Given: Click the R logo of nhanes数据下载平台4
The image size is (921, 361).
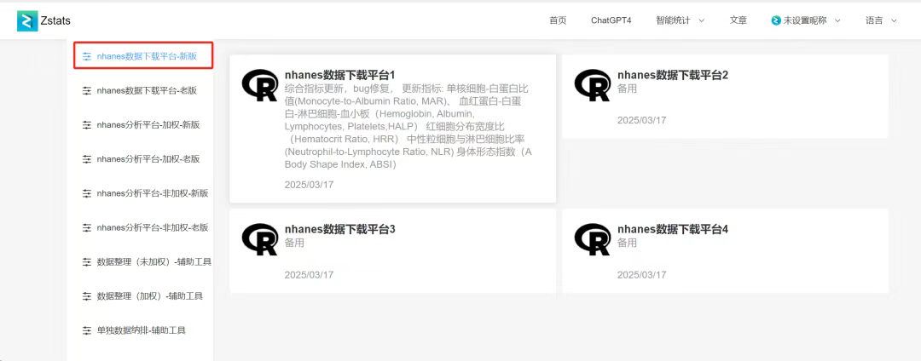Looking at the screenshot, I should [592, 238].
